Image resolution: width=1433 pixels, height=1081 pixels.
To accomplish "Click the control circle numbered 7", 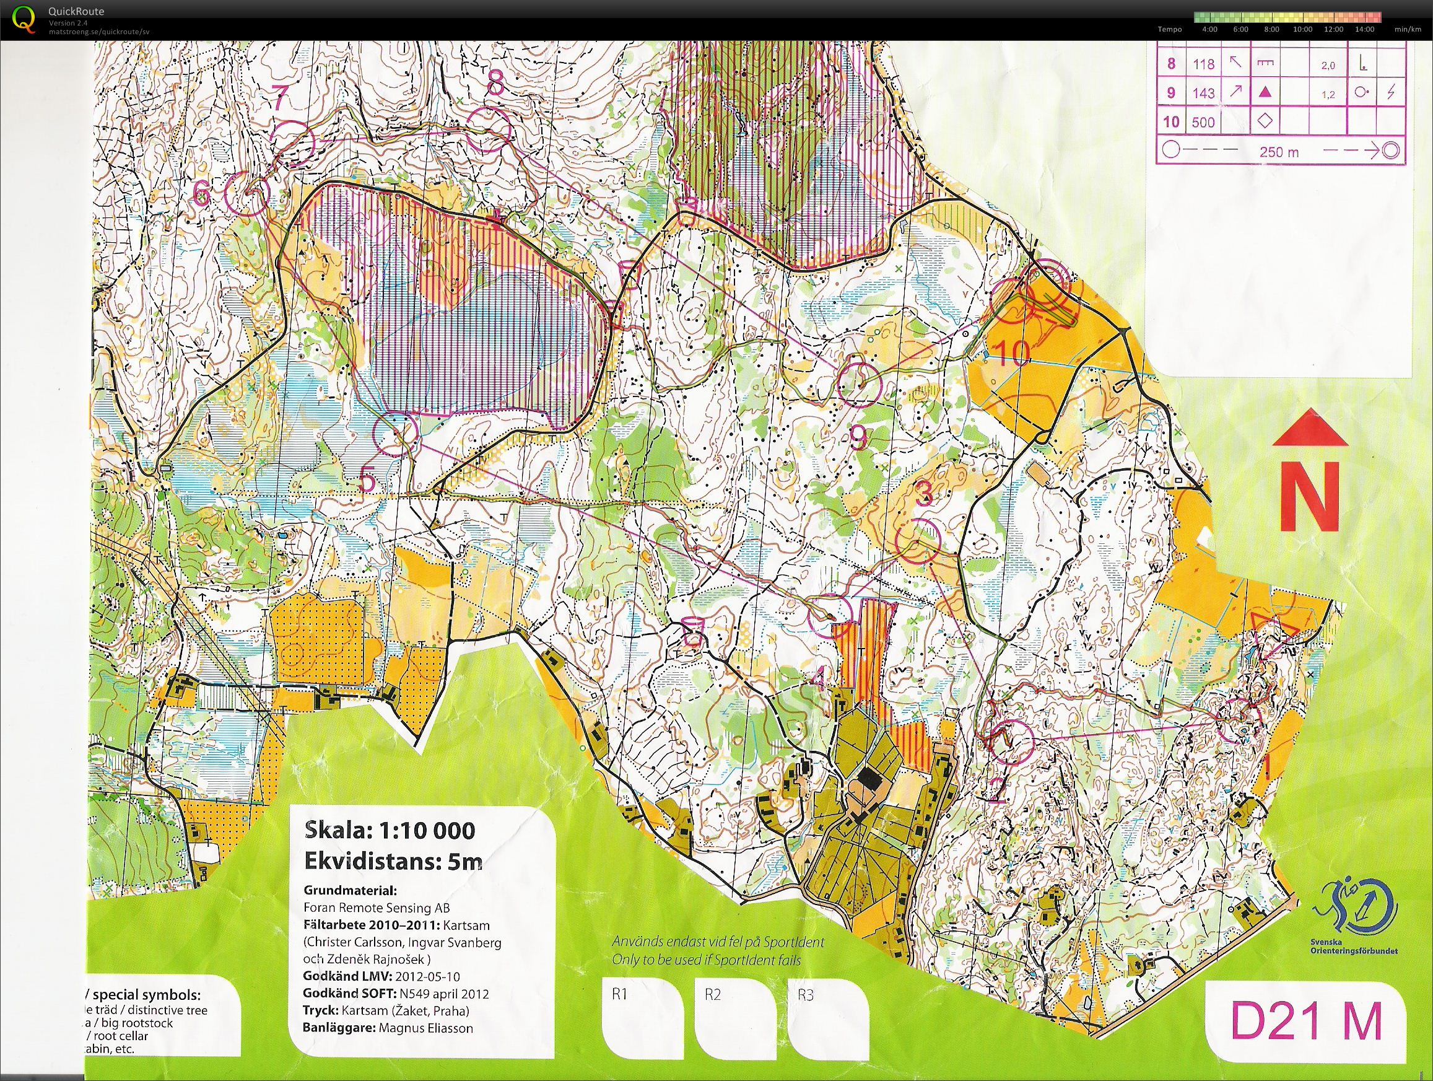I will (x=292, y=141).
